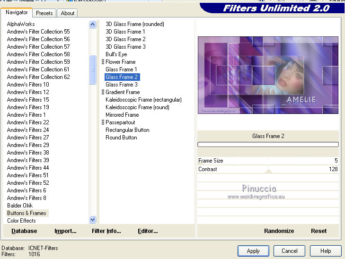Randomize the filter parameters
The height and width of the screenshot is (259, 345).
click(x=279, y=231)
